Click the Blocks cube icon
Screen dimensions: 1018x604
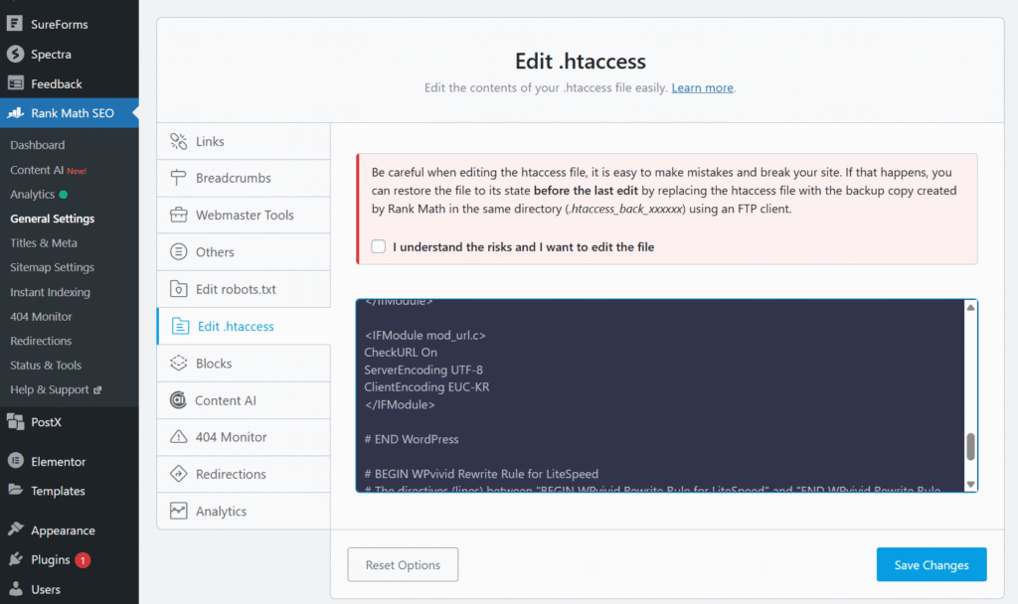click(x=179, y=363)
